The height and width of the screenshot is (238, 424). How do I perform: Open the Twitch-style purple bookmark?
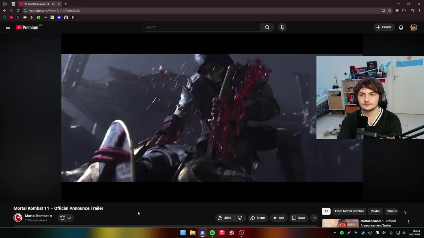coord(59,18)
